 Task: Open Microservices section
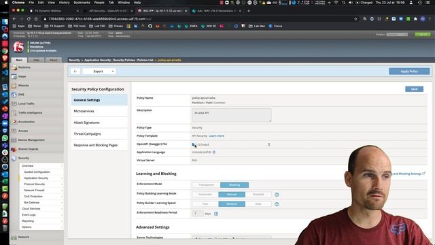(99, 111)
